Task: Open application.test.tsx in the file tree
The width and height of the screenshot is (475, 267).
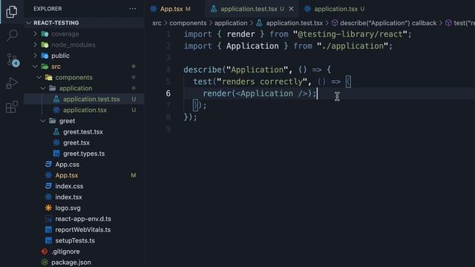Action: pyautogui.click(x=91, y=99)
